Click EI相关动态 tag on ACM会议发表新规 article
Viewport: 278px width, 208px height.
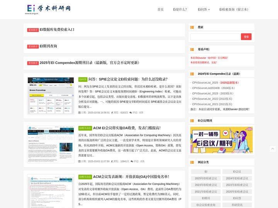(85, 177)
